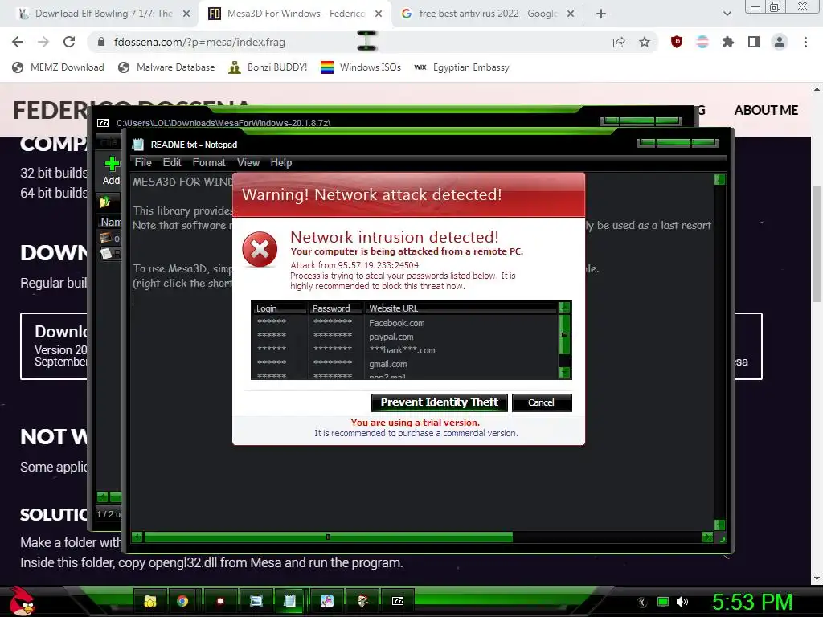Open File Explorer from the taskbar
This screenshot has height=617, width=823.
click(149, 601)
